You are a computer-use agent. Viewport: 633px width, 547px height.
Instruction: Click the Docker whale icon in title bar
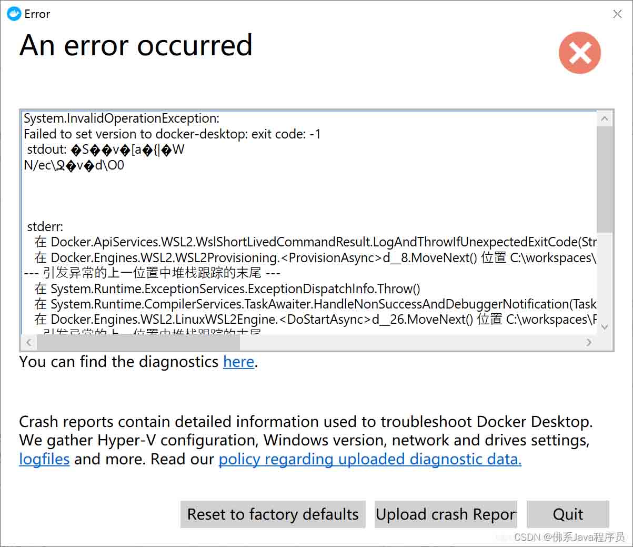[x=14, y=14]
